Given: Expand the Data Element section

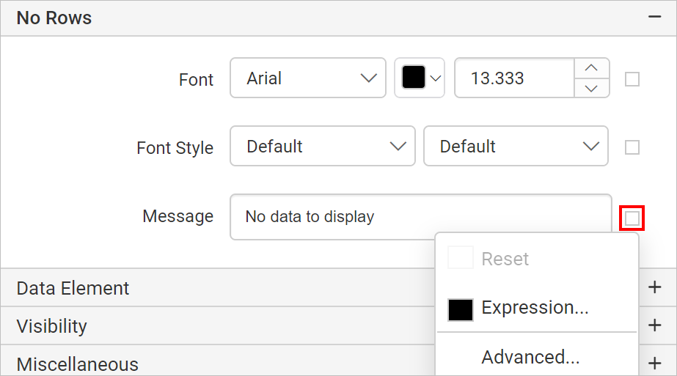Looking at the screenshot, I should (x=654, y=287).
